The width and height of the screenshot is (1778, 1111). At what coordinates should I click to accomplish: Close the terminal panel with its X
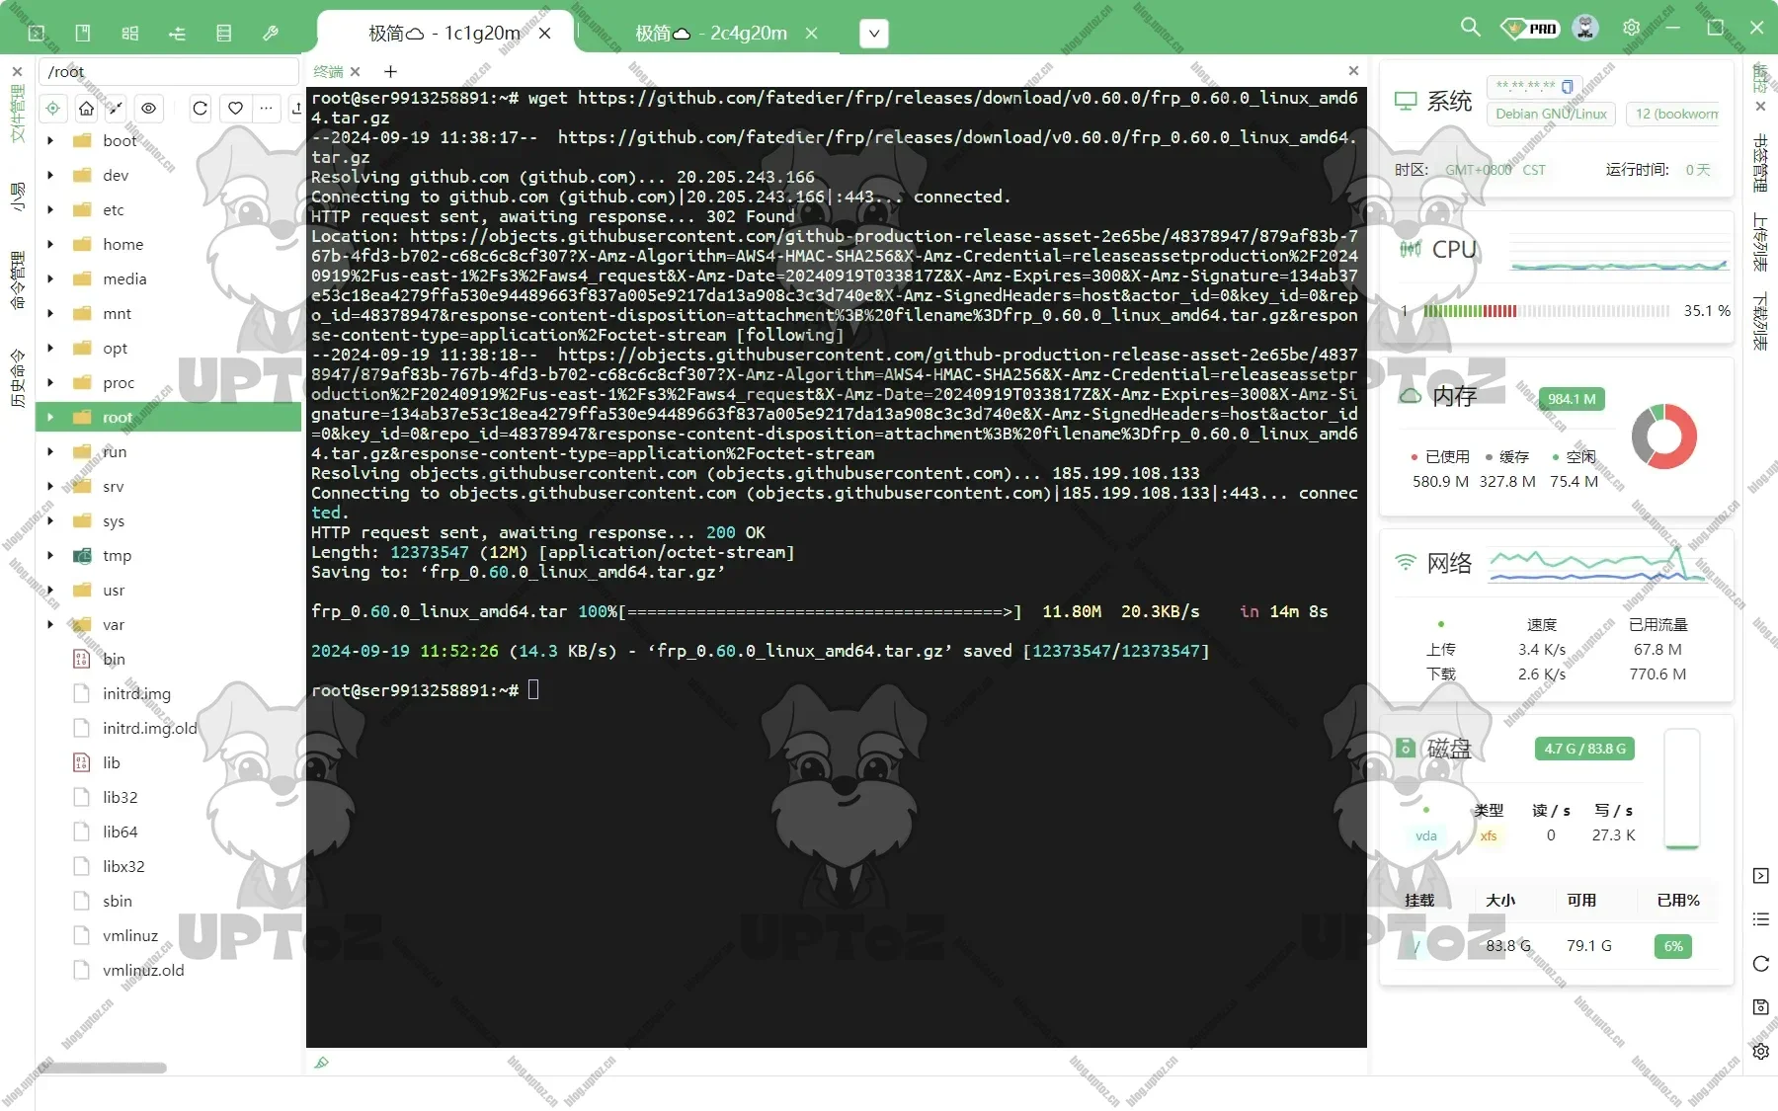pos(1353,70)
